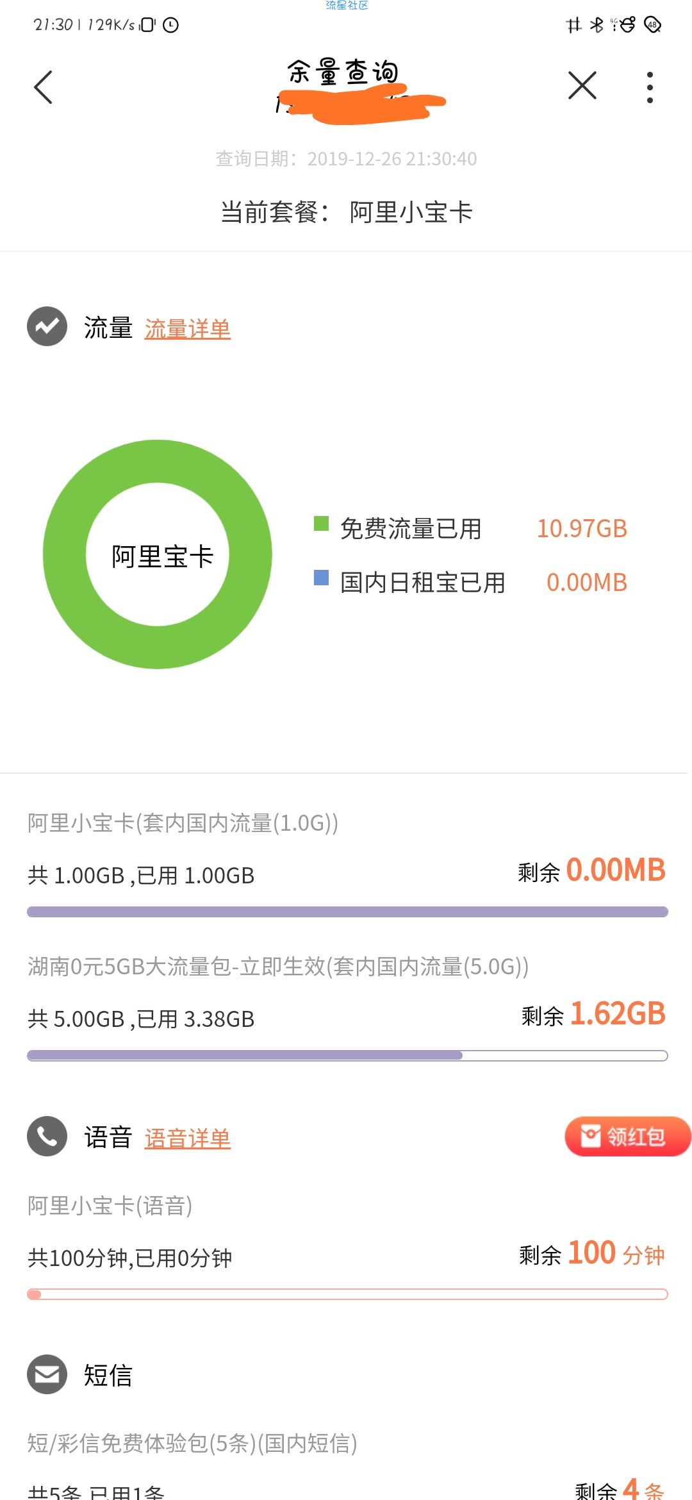The image size is (692, 1500).
Task: Tap the 当前套餐 阿里小宝卡 text
Action: [346, 212]
